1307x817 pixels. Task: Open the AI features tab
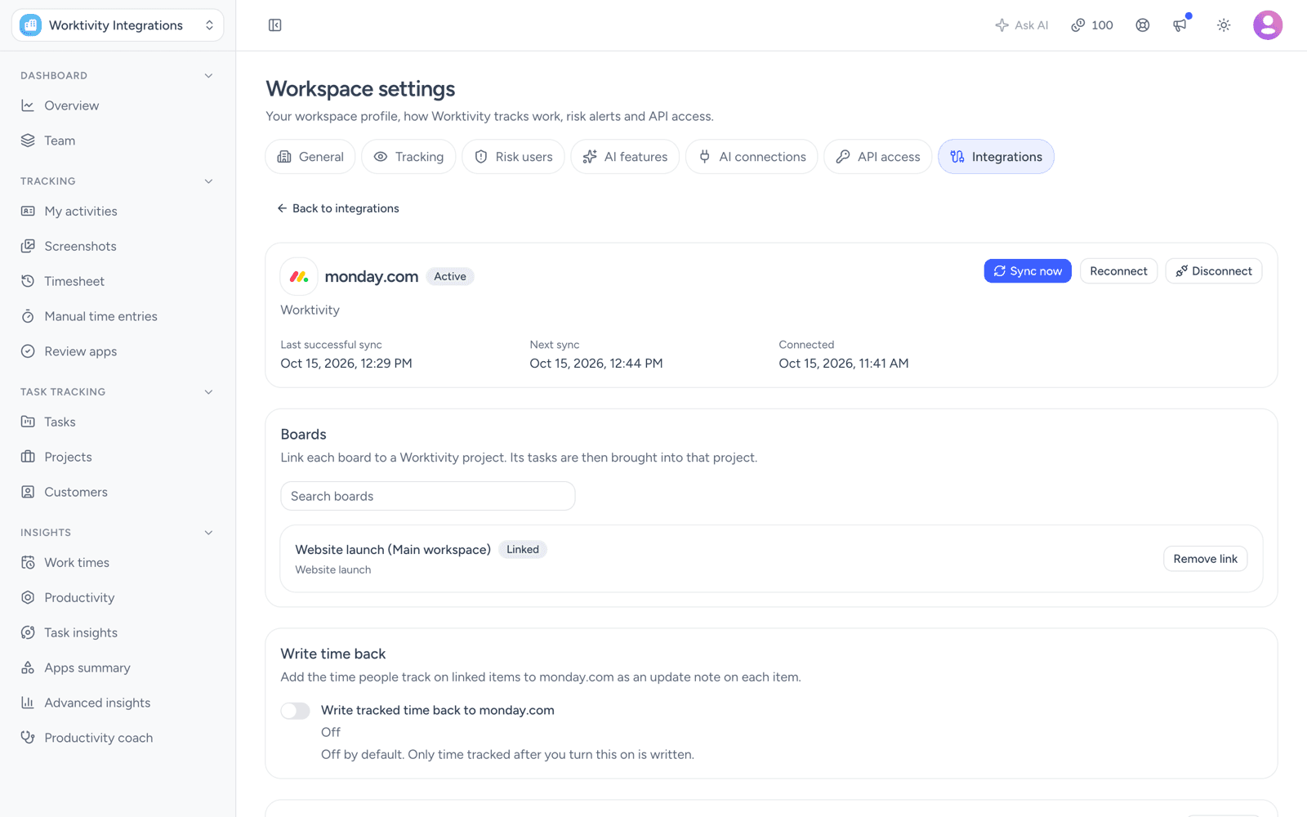[x=625, y=157]
